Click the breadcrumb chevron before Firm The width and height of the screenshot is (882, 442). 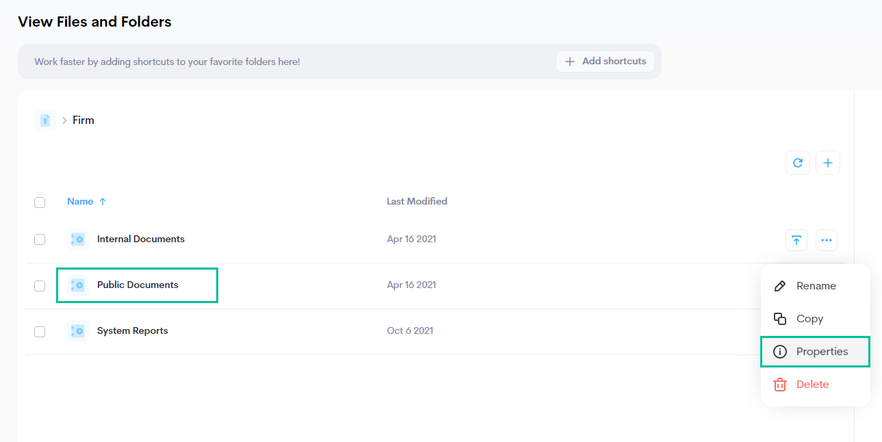[x=64, y=120]
